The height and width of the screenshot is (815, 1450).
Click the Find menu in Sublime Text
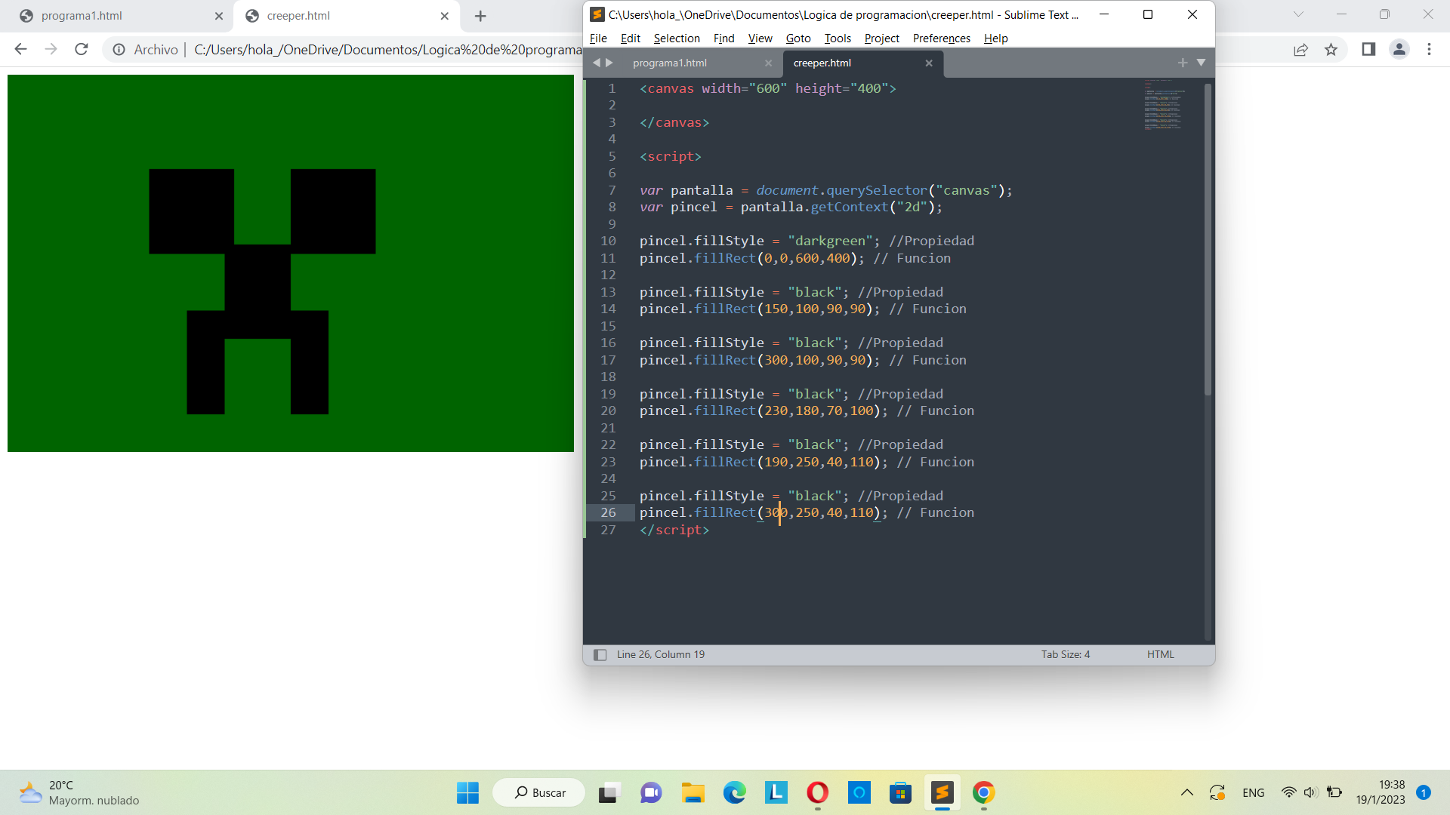[x=724, y=38]
